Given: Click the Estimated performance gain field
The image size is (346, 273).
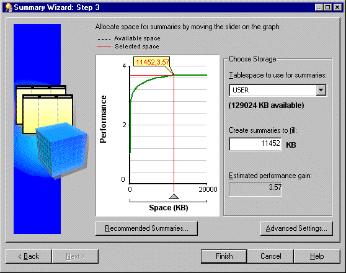Looking at the screenshot, I should click(255, 189).
